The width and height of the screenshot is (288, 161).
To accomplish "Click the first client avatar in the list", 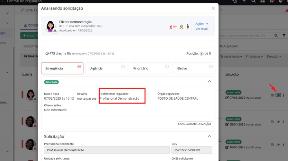I will [x=31, y=95].
